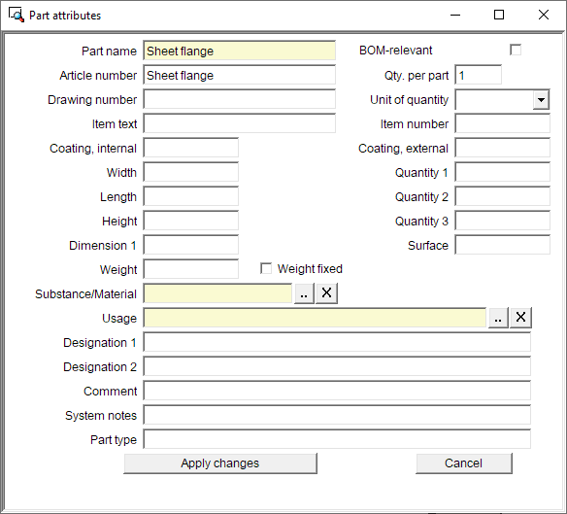This screenshot has height=514, width=567.
Task: Open Substance/Material browse button
Action: click(x=304, y=293)
